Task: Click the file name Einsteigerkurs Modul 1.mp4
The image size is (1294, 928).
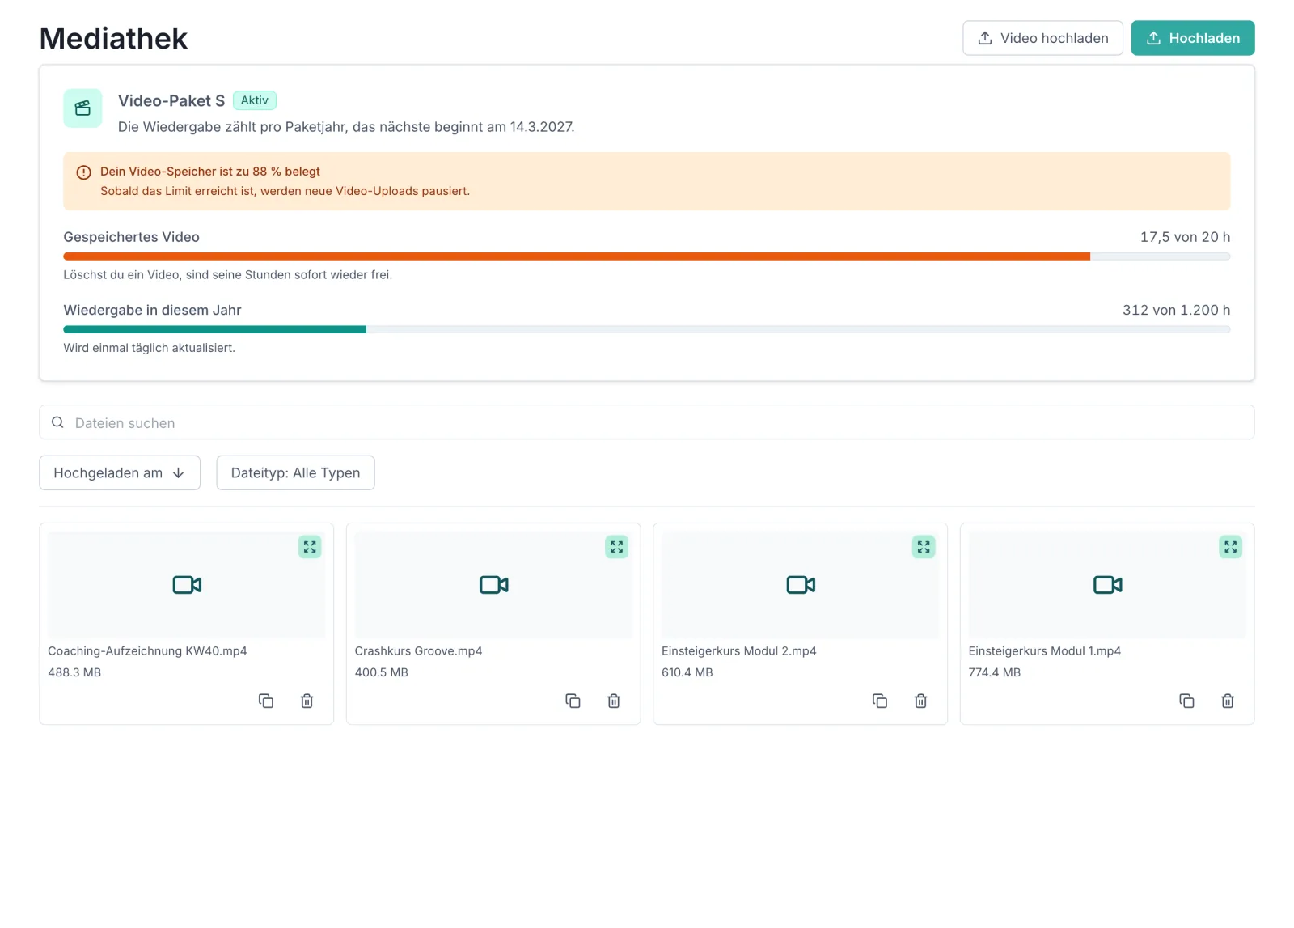Action: (1045, 651)
